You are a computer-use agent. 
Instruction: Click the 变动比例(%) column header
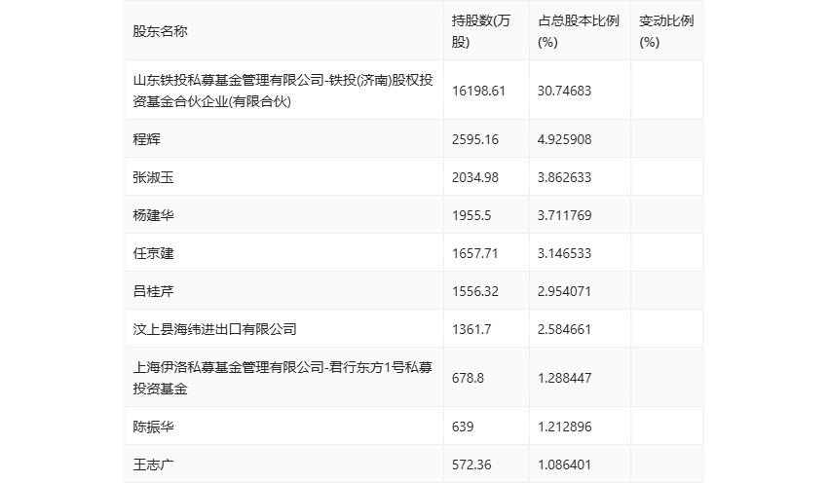pos(666,32)
